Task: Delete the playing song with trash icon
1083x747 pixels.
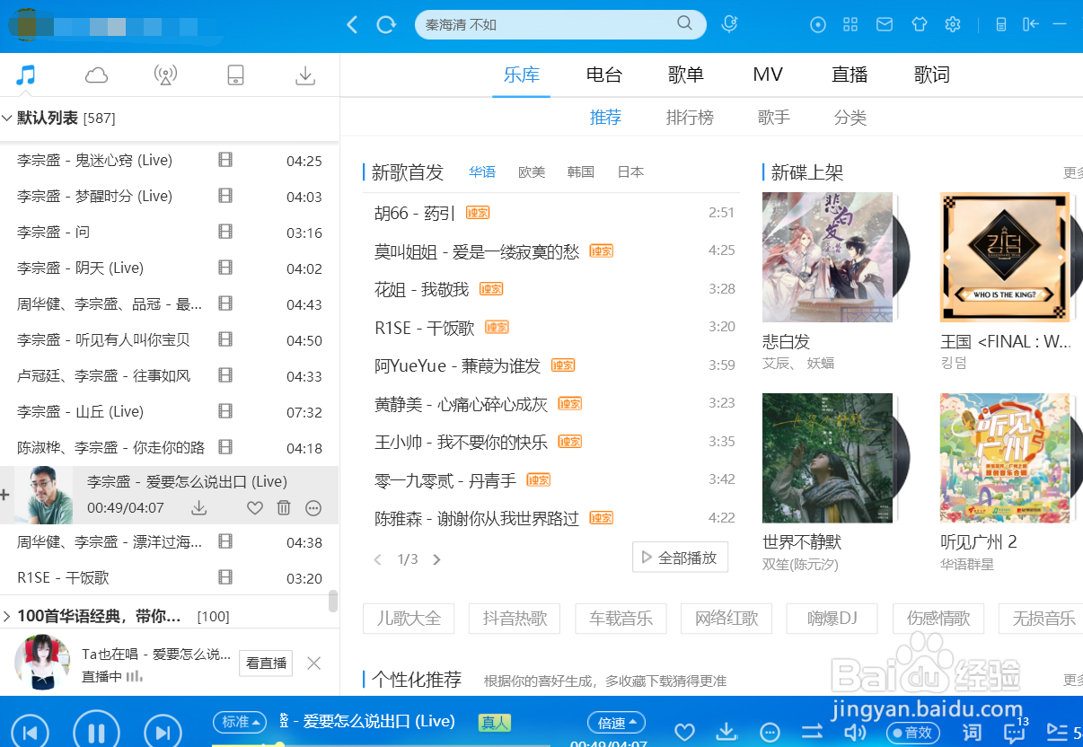Action: pyautogui.click(x=284, y=508)
